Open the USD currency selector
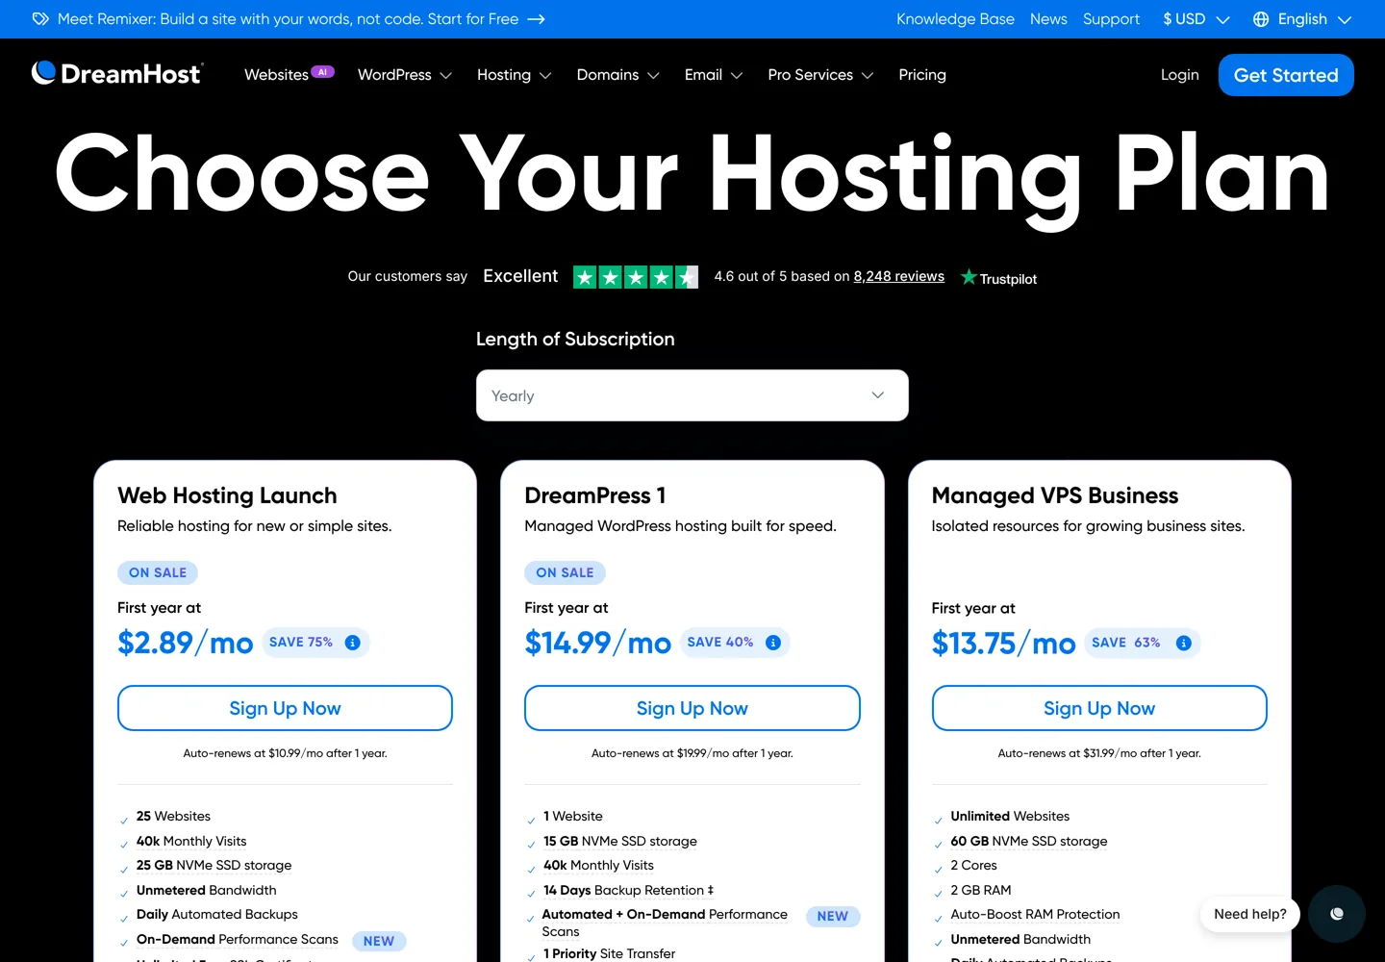 (x=1196, y=19)
